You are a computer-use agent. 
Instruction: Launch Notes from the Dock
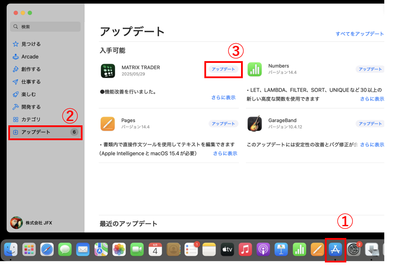[x=209, y=249]
